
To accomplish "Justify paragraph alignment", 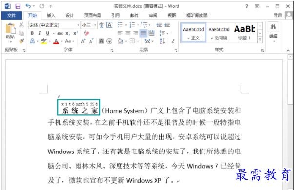I will tap(143, 33).
